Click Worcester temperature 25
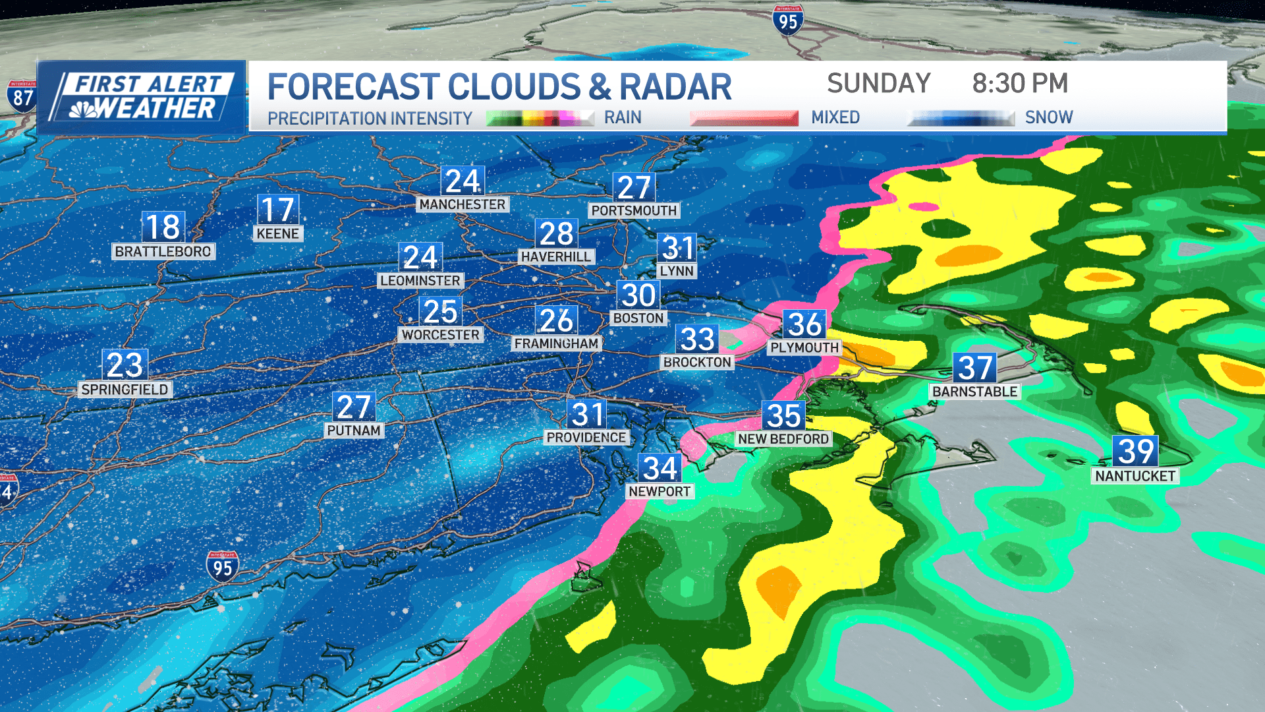1265x712 pixels. point(440,312)
